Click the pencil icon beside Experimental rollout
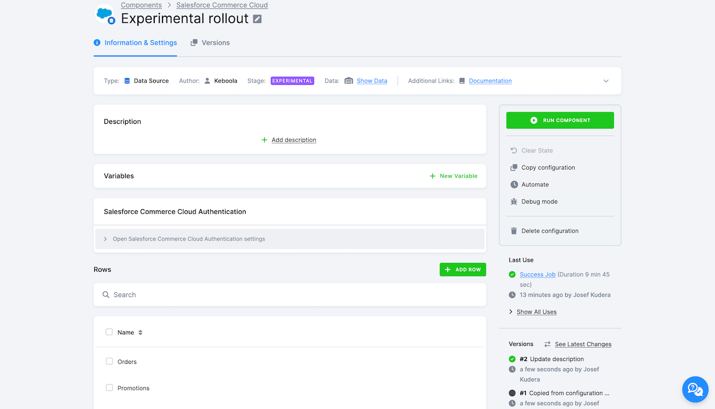Image resolution: width=715 pixels, height=409 pixels. pyautogui.click(x=257, y=18)
